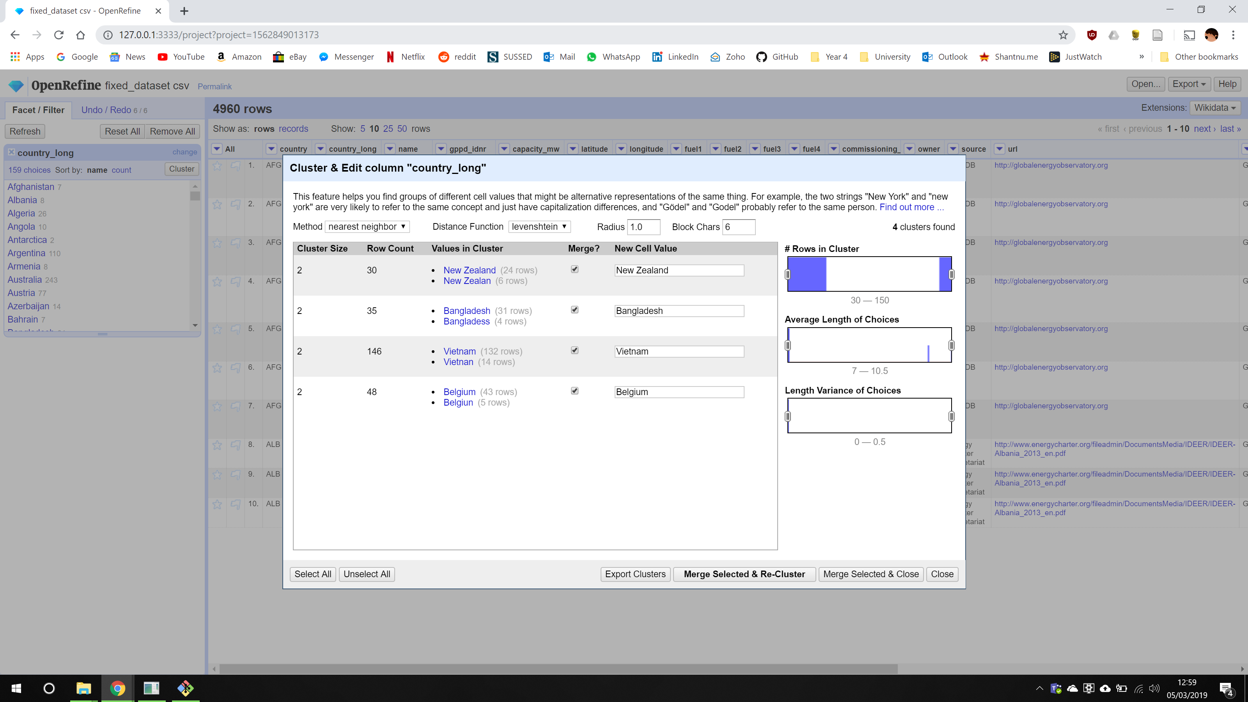Open the Distance Function dropdown
This screenshot has width=1248, height=702.
pyautogui.click(x=539, y=227)
